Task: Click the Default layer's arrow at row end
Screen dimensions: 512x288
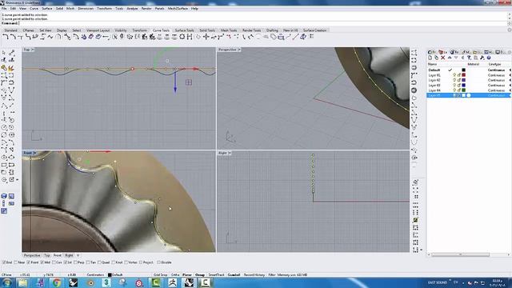Action: 510,70
